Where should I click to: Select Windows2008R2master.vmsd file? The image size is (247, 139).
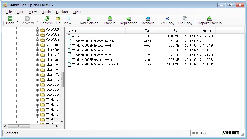[x=92, y=50]
